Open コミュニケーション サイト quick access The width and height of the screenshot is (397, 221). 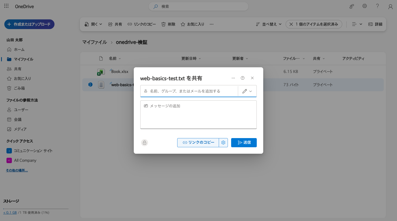coord(30,151)
